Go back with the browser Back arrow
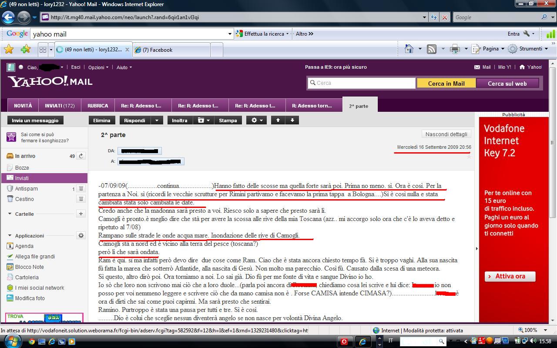Image resolution: width=557 pixels, height=348 pixels. click(x=8, y=17)
